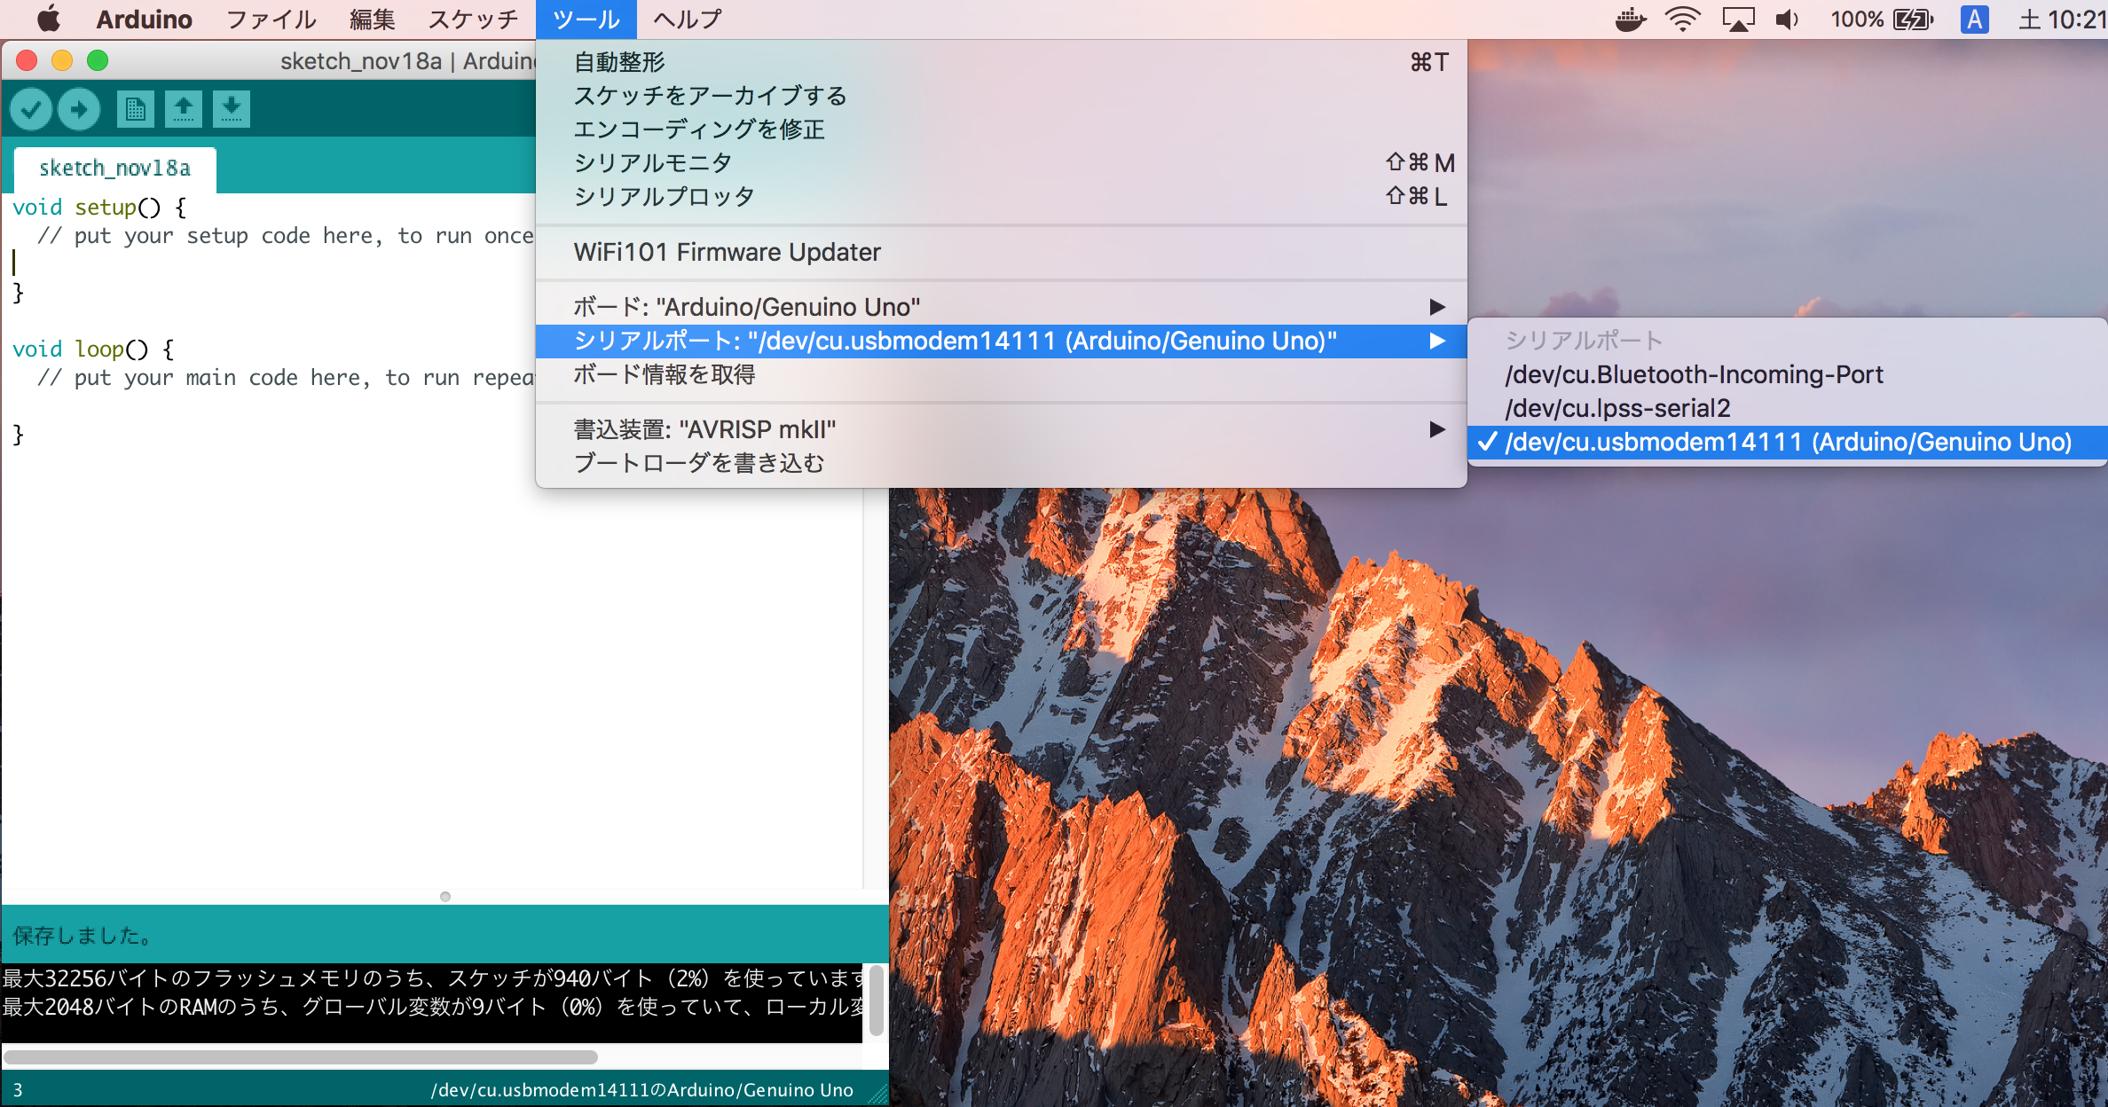Open the input source A icon
This screenshot has width=2108, height=1107.
1974,19
